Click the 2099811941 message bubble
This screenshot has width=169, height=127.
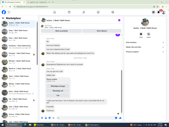[x=51, y=75]
